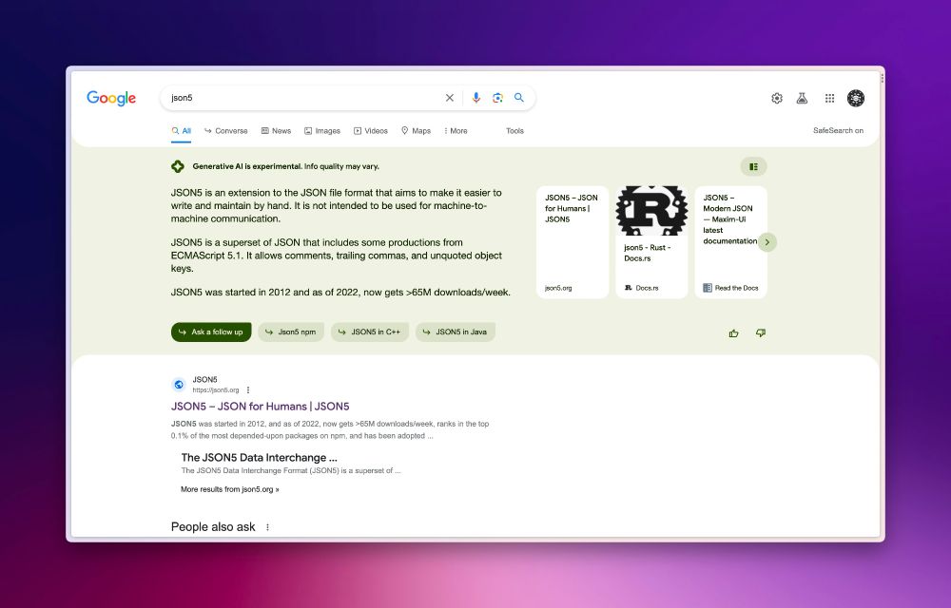Screen dimensions: 951x608
Task: Click the SafeSearch on setting
Action: tap(838, 130)
